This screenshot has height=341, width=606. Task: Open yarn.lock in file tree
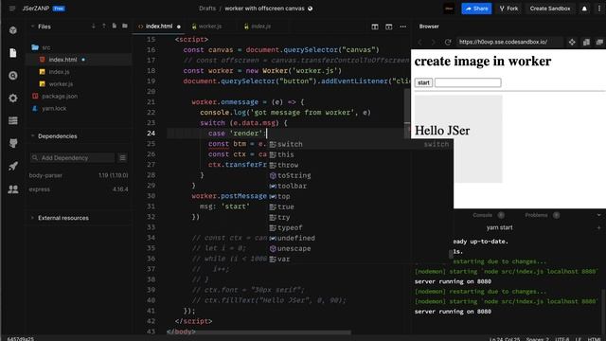pos(54,109)
